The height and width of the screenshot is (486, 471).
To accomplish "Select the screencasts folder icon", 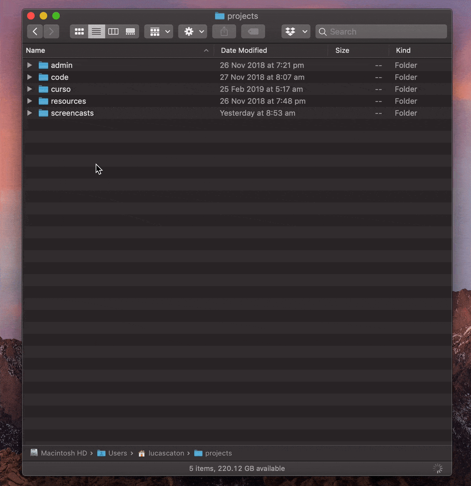I will (43, 113).
